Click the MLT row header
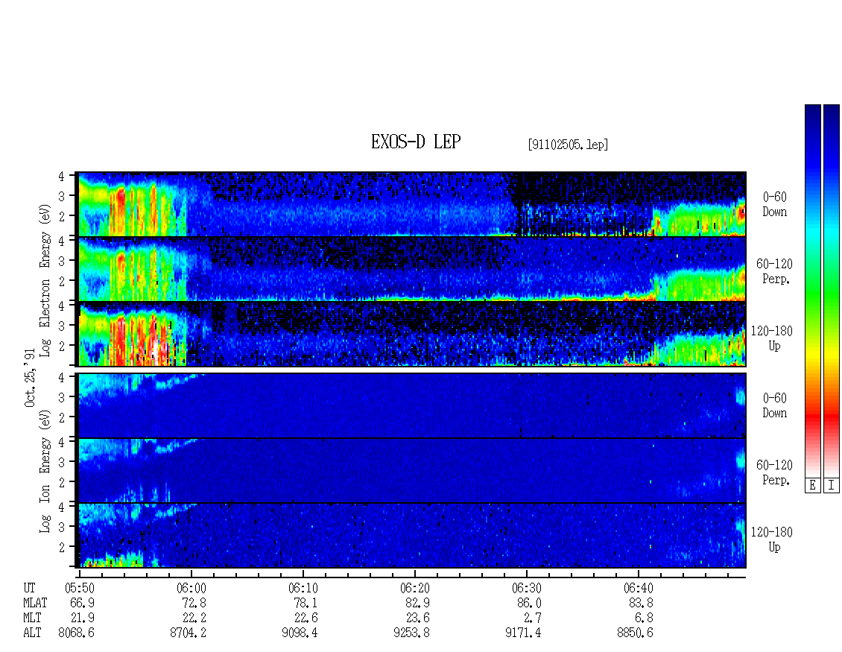842x652 pixels. [32, 618]
